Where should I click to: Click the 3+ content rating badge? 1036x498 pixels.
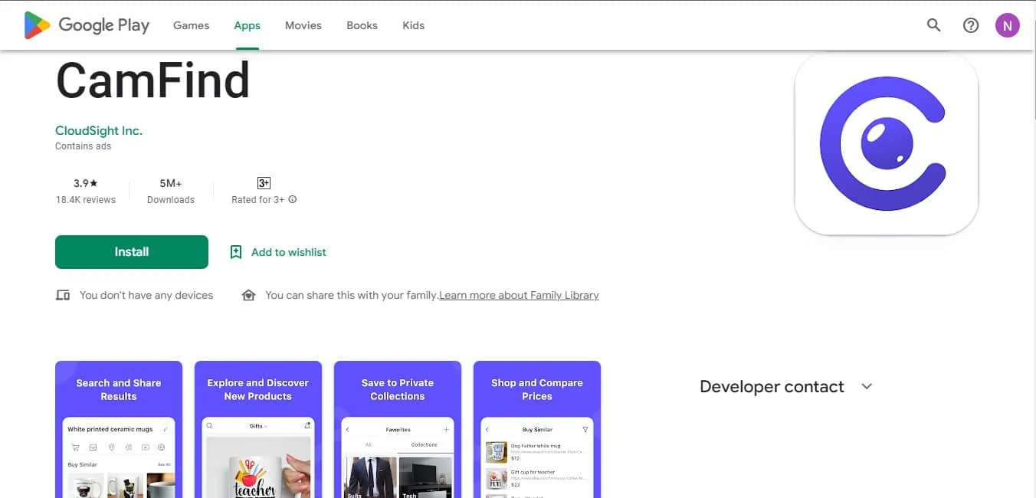pos(264,183)
